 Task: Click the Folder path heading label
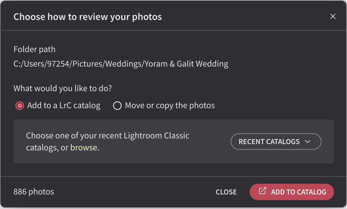[34, 49]
